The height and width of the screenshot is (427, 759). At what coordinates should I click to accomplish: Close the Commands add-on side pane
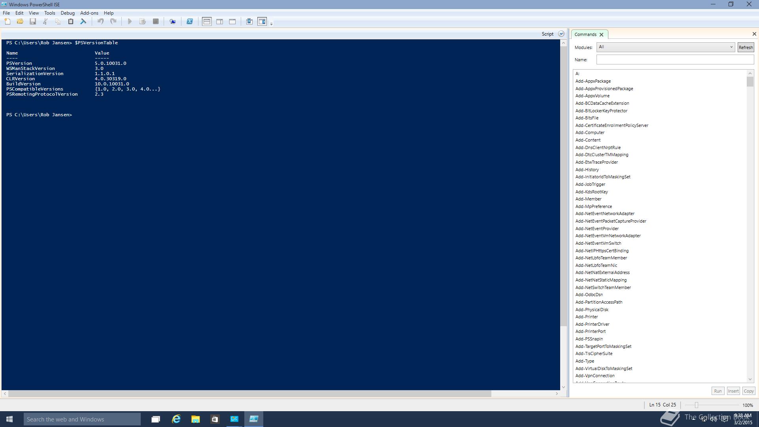click(x=754, y=34)
